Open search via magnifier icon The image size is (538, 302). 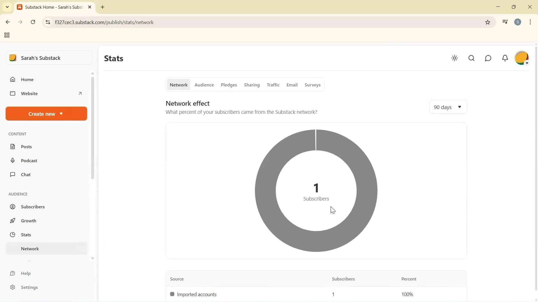pyautogui.click(x=471, y=58)
